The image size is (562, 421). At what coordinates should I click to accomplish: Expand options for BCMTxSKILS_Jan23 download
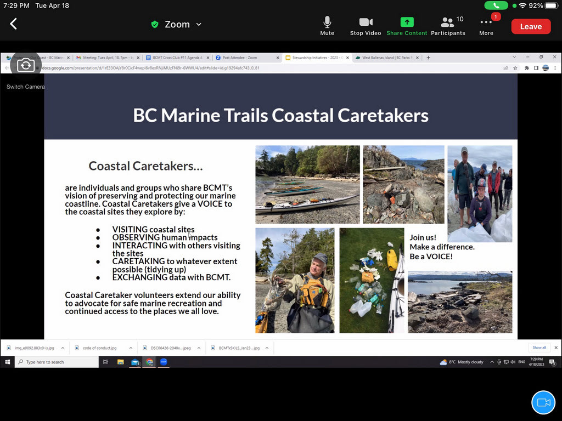267,348
